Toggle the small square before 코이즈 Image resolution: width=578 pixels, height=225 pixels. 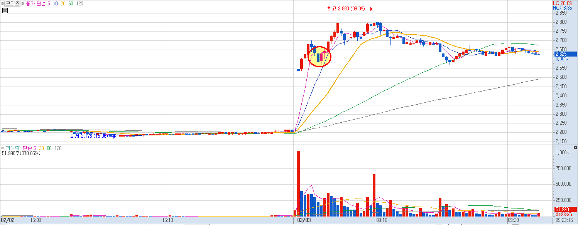pyautogui.click(x=2, y=3)
